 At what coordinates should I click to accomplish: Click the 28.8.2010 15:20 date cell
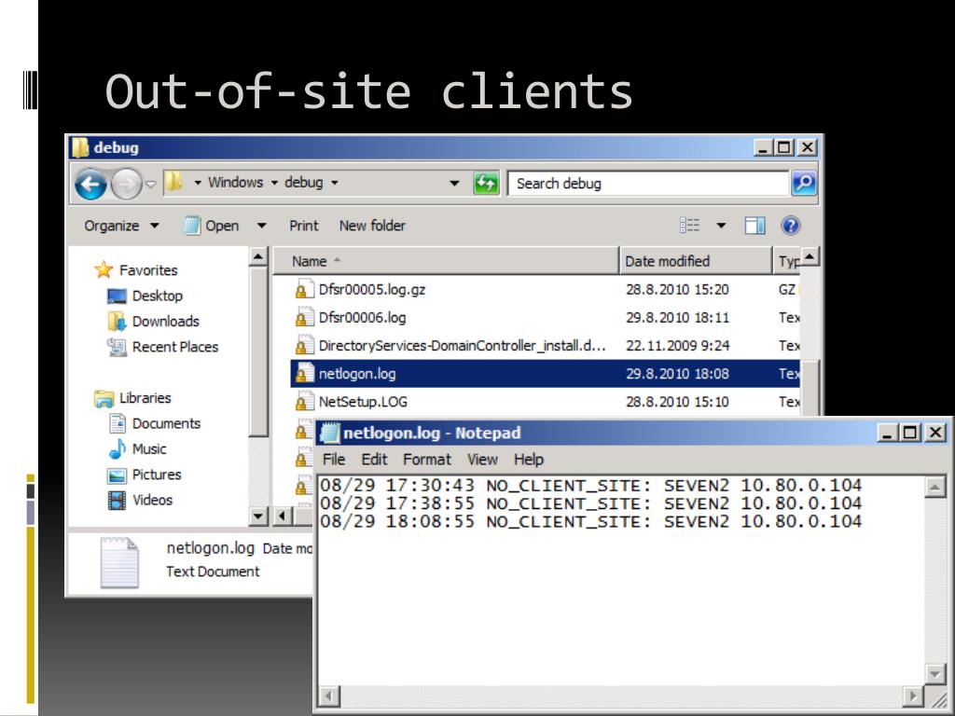(677, 289)
